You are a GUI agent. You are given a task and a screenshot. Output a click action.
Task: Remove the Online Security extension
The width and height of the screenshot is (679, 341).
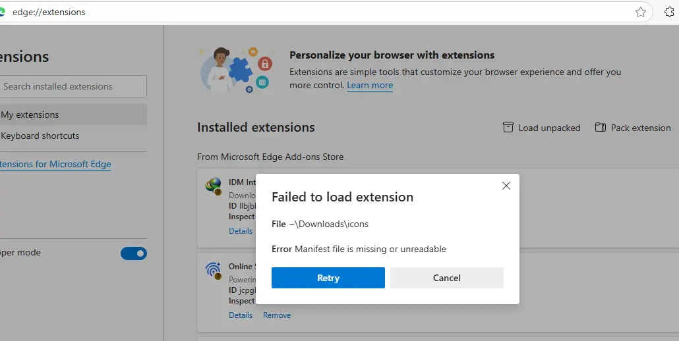277,315
